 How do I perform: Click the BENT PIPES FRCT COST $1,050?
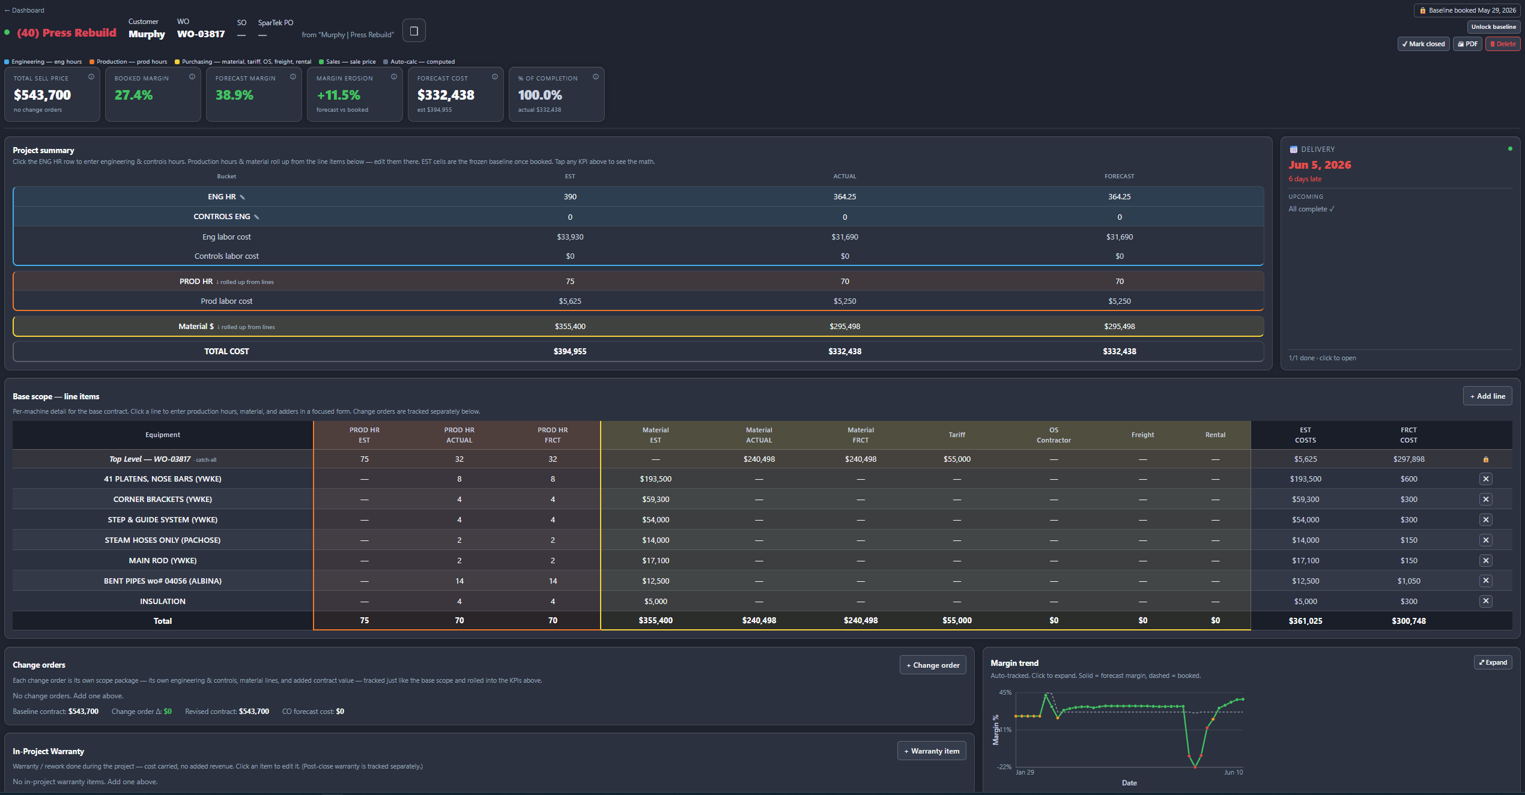[x=1408, y=581]
